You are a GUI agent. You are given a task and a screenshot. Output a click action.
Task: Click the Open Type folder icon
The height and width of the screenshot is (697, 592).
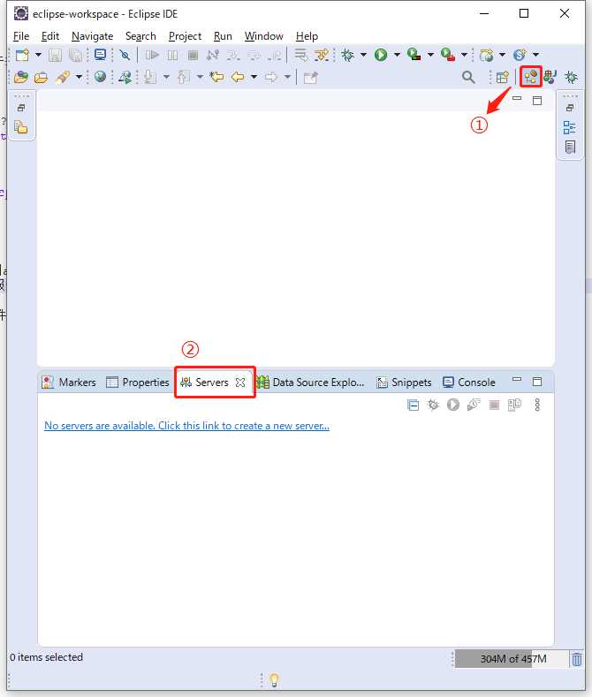(21, 78)
